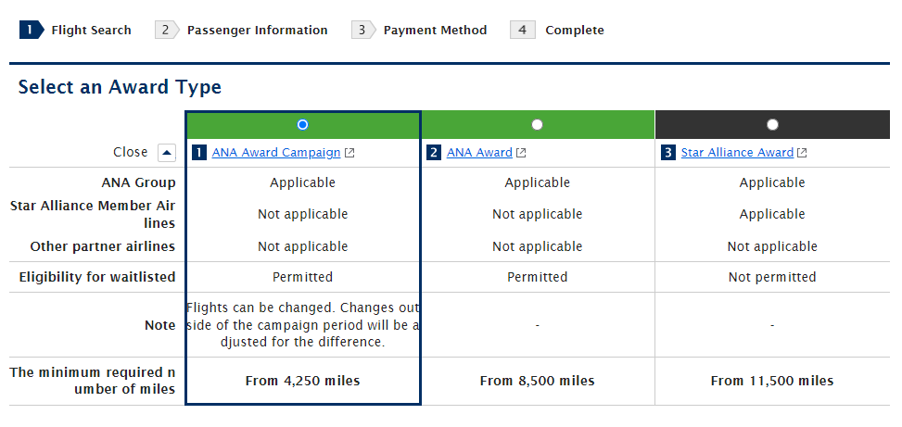
Task: Click the number 3 badge for Star Alliance Award
Action: pyautogui.click(x=668, y=153)
